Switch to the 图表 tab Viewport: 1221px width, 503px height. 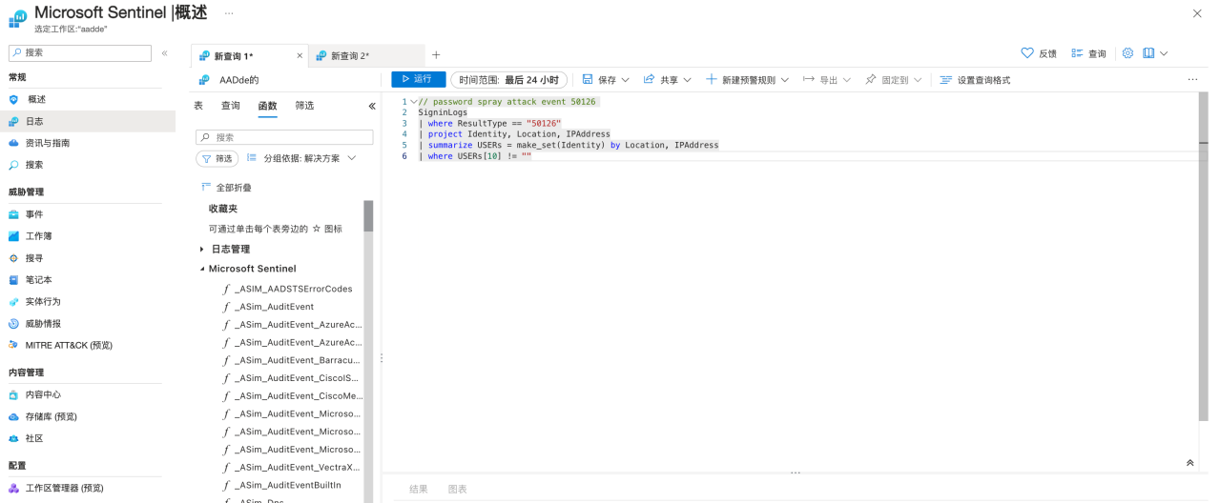(x=458, y=489)
